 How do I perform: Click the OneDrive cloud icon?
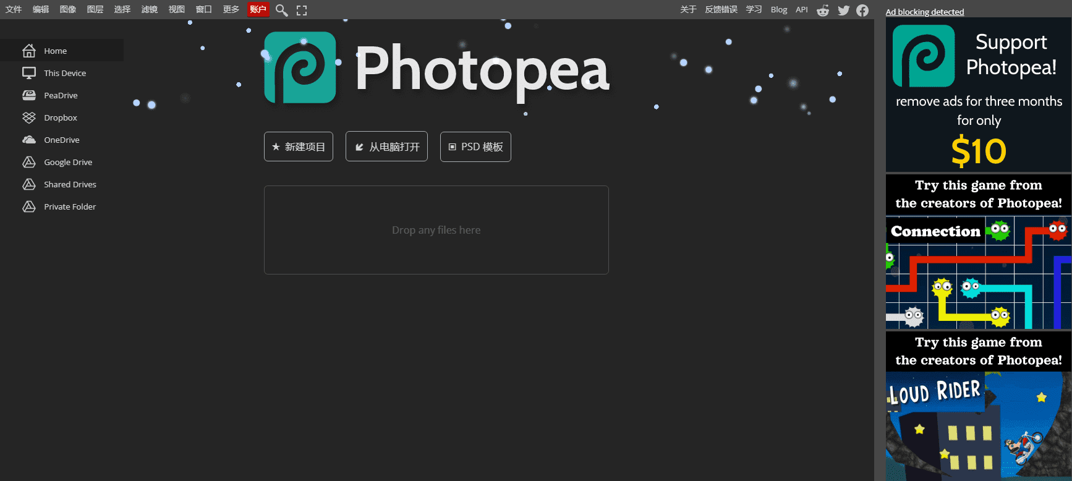(x=29, y=140)
